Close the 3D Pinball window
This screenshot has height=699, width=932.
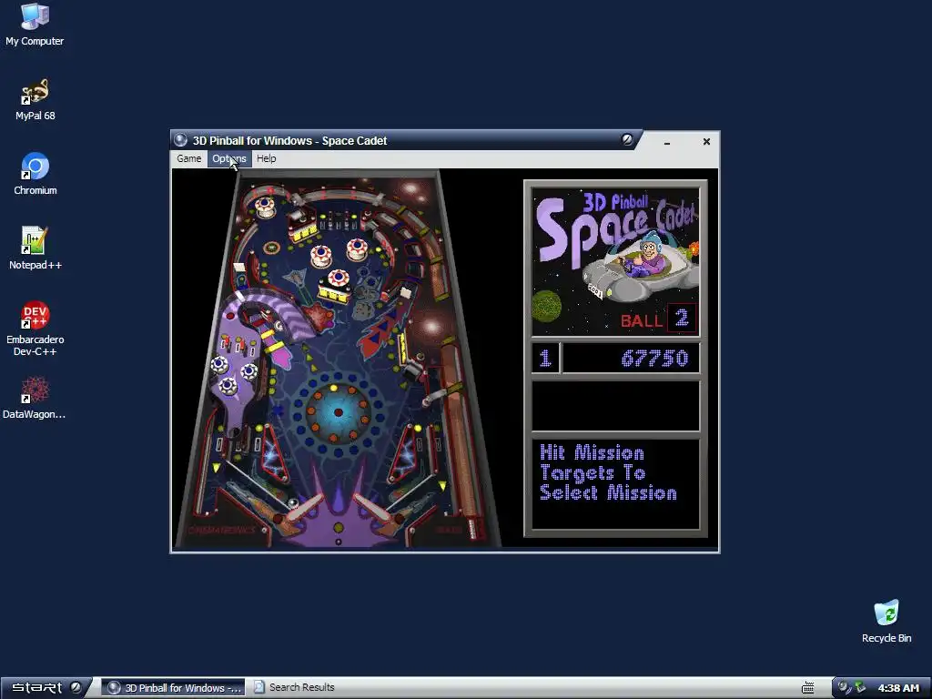706,141
